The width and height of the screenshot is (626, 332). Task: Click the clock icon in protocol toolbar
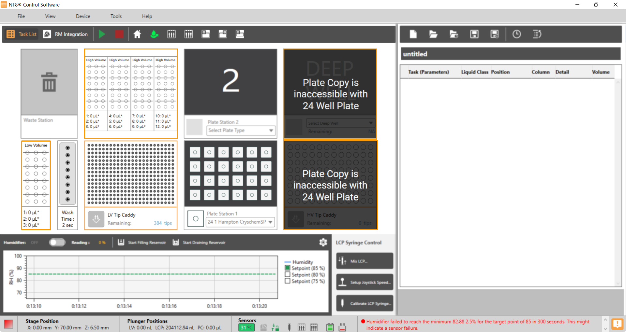pyautogui.click(x=516, y=34)
